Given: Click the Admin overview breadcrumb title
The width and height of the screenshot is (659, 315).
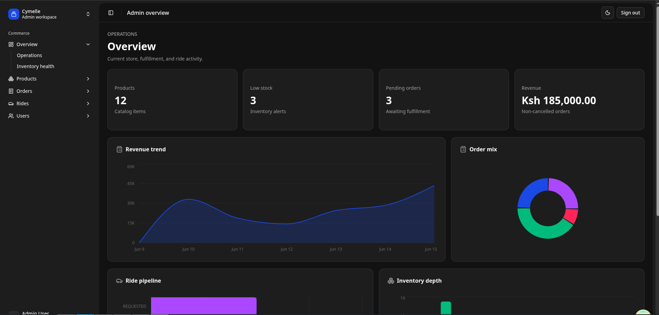Looking at the screenshot, I should pos(148,13).
